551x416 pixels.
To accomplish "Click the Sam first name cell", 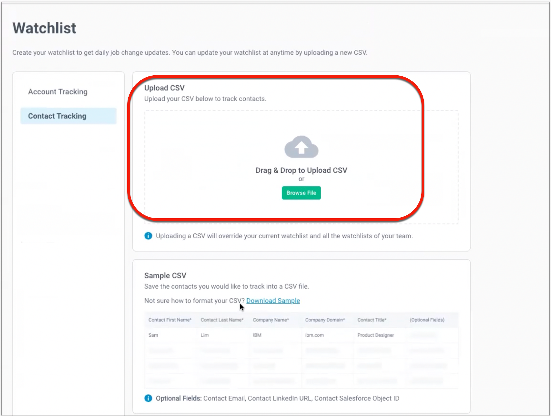I will point(153,335).
